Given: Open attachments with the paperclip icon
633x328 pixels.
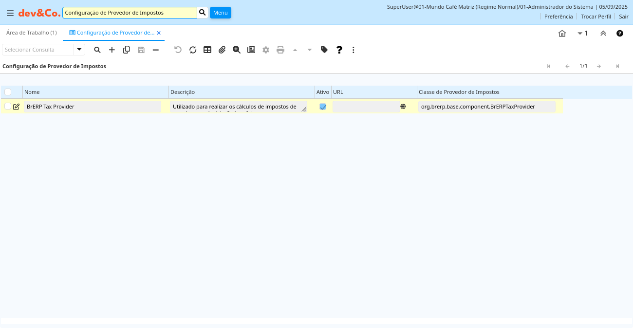Looking at the screenshot, I should click(x=222, y=50).
